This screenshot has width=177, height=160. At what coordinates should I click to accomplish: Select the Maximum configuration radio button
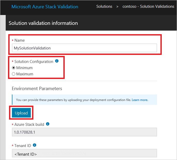(x=13, y=74)
